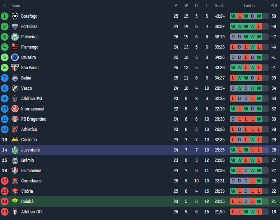Viewport: 280px width, 220px height.
Task: Select the Vasco crest icon
Action: tap(15, 88)
